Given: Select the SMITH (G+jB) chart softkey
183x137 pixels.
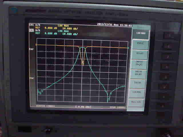Looking at the screenshot, I should pyautogui.click(x=138, y=73).
